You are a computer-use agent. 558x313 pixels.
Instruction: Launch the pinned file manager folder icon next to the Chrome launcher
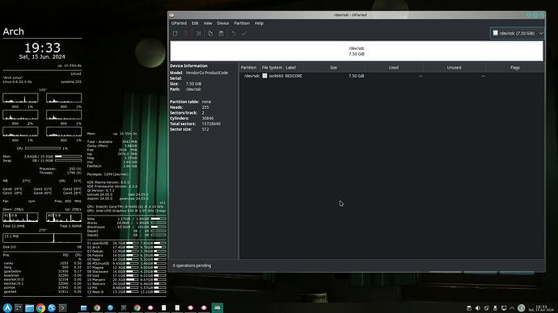point(30,307)
